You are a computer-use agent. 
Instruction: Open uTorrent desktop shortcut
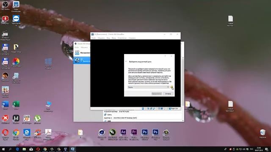click(x=37, y=119)
